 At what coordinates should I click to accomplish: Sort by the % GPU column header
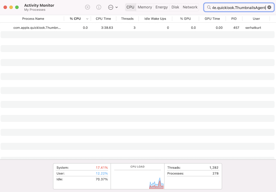pyautogui.click(x=185, y=19)
